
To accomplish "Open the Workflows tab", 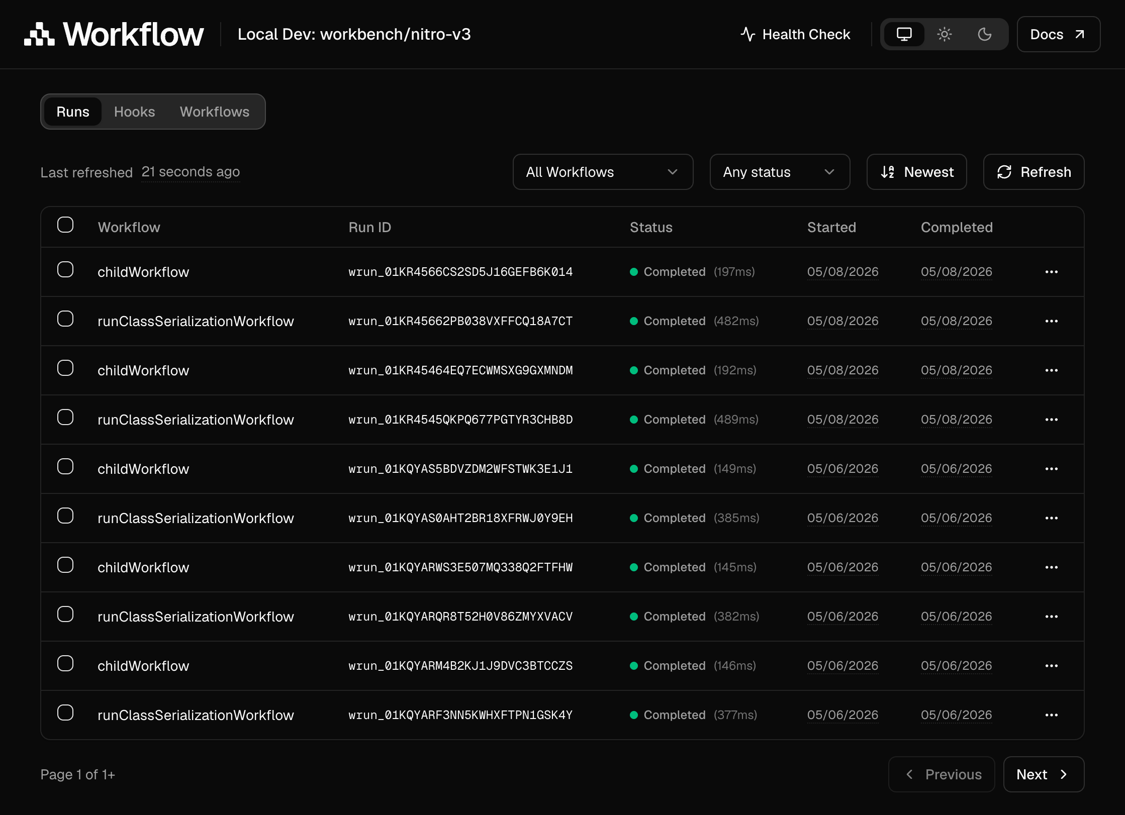I will tap(215, 112).
